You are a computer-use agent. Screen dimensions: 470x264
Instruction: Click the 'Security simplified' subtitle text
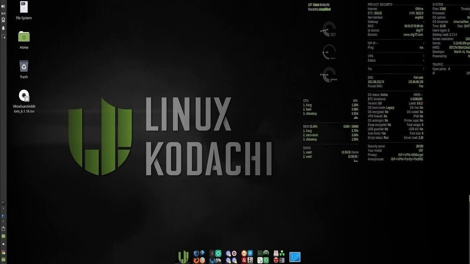point(319,9)
